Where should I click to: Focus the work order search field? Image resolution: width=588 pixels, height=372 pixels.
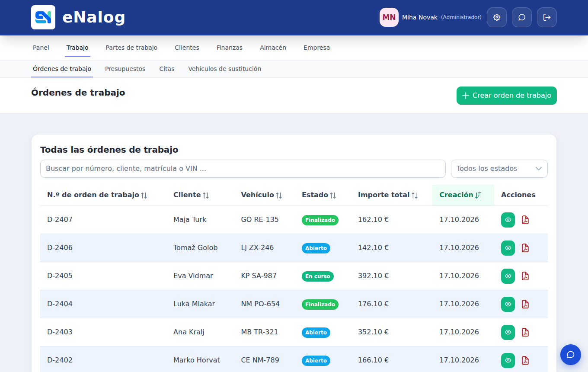pyautogui.click(x=243, y=169)
